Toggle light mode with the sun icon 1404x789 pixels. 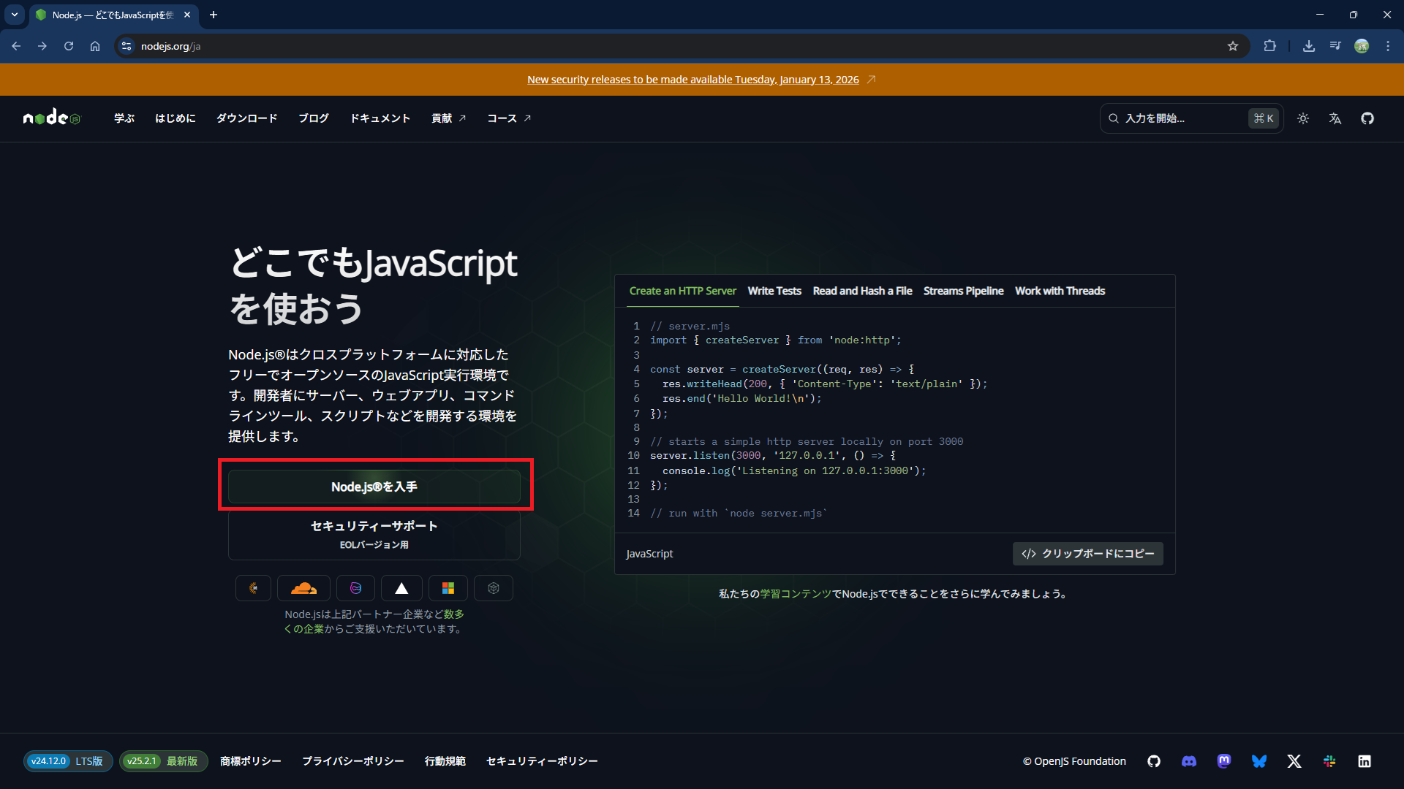(x=1303, y=118)
